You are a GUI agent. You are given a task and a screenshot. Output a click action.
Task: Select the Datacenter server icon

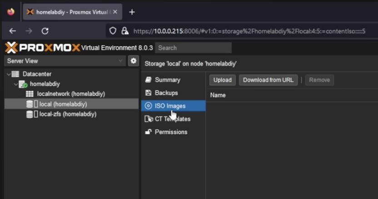click(x=15, y=74)
